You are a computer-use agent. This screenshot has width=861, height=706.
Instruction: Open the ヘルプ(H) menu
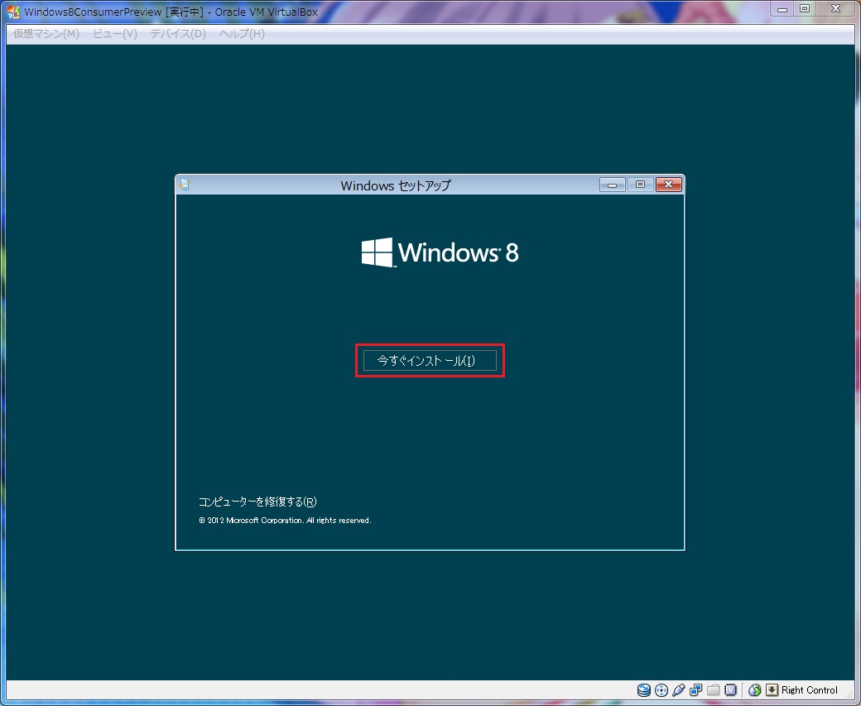242,34
